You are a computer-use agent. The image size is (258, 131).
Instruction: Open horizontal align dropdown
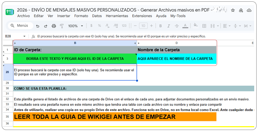(x=227, y=26)
